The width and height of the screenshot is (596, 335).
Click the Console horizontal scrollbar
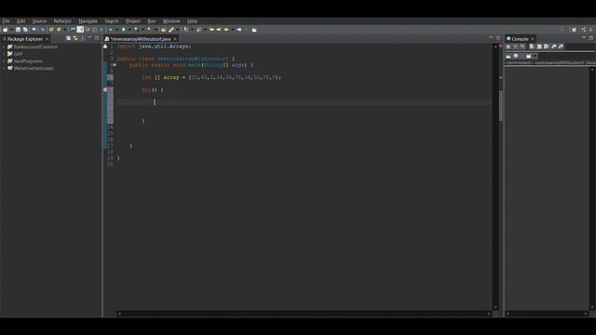(547, 314)
